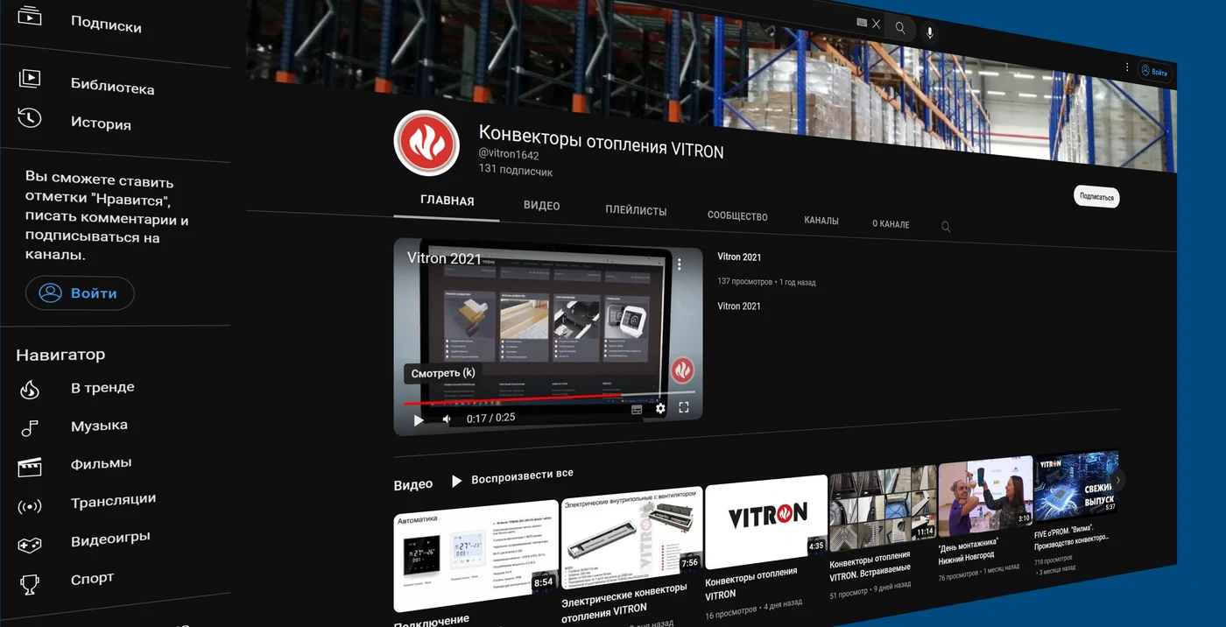Open the keyboard icon in search box
This screenshot has width=1226, height=627.
[862, 23]
